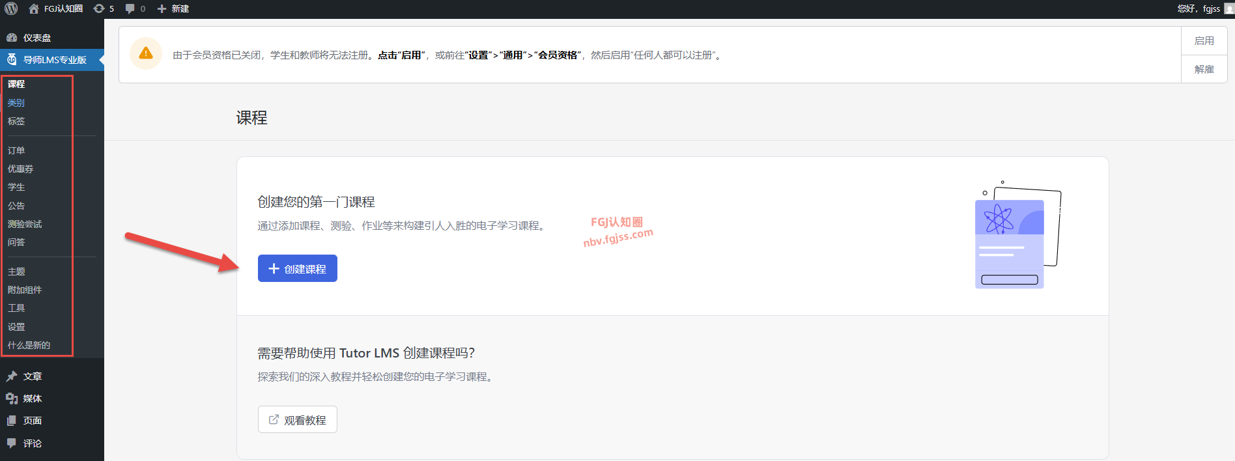Click the 导师LMS专业版 menu icon

click(x=12, y=60)
